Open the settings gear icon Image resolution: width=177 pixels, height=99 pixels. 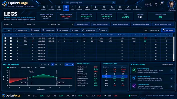[162, 3]
